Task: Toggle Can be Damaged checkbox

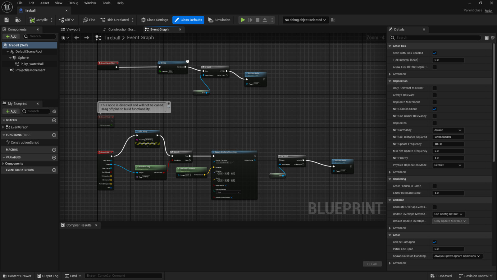Action: [x=435, y=242]
